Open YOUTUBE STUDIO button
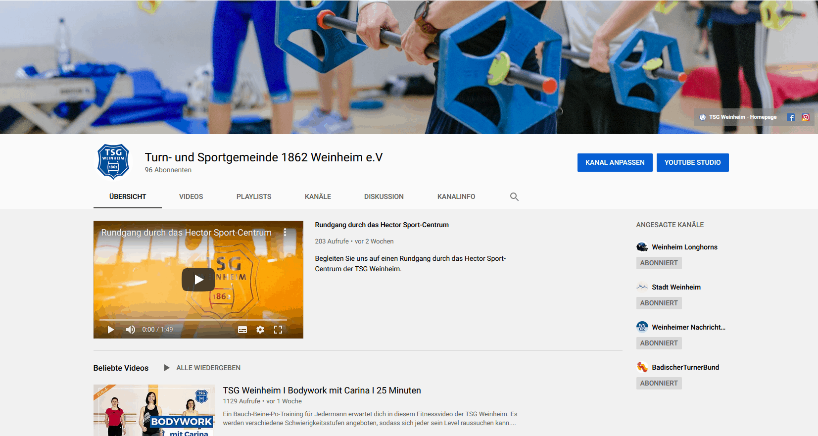This screenshot has height=436, width=818. point(693,162)
